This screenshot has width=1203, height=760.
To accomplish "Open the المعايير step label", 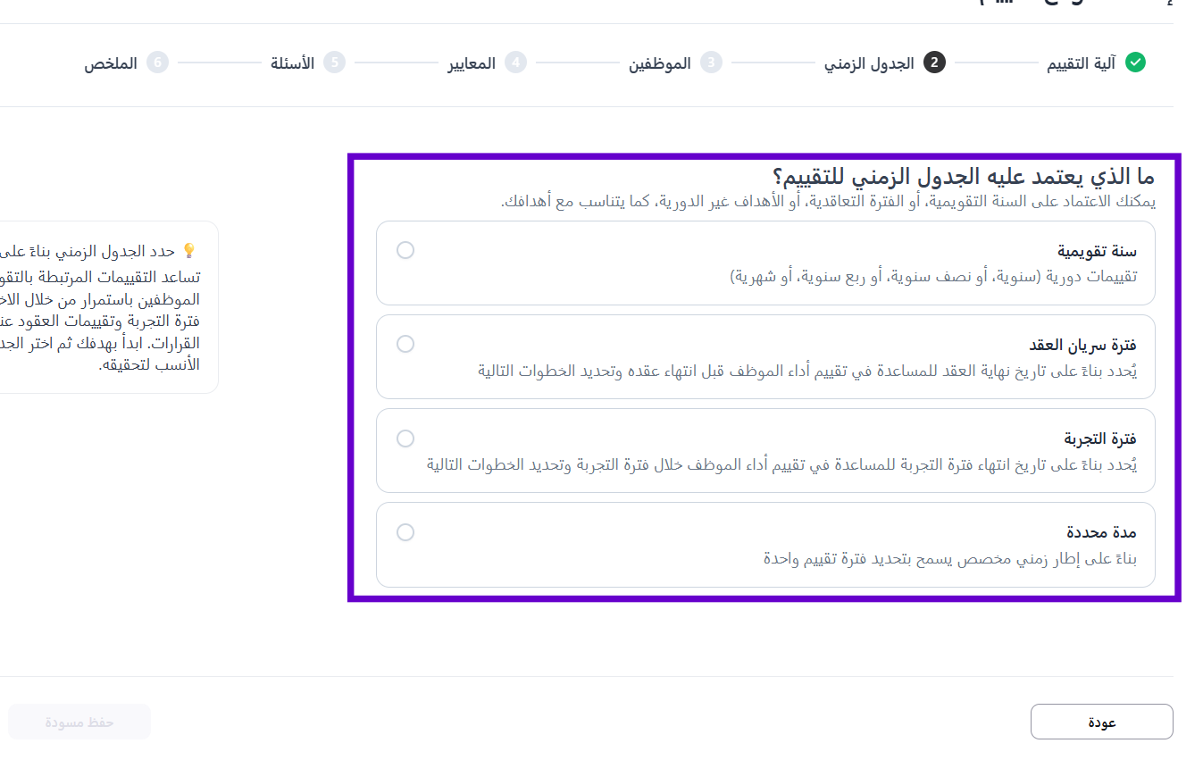I will [472, 63].
